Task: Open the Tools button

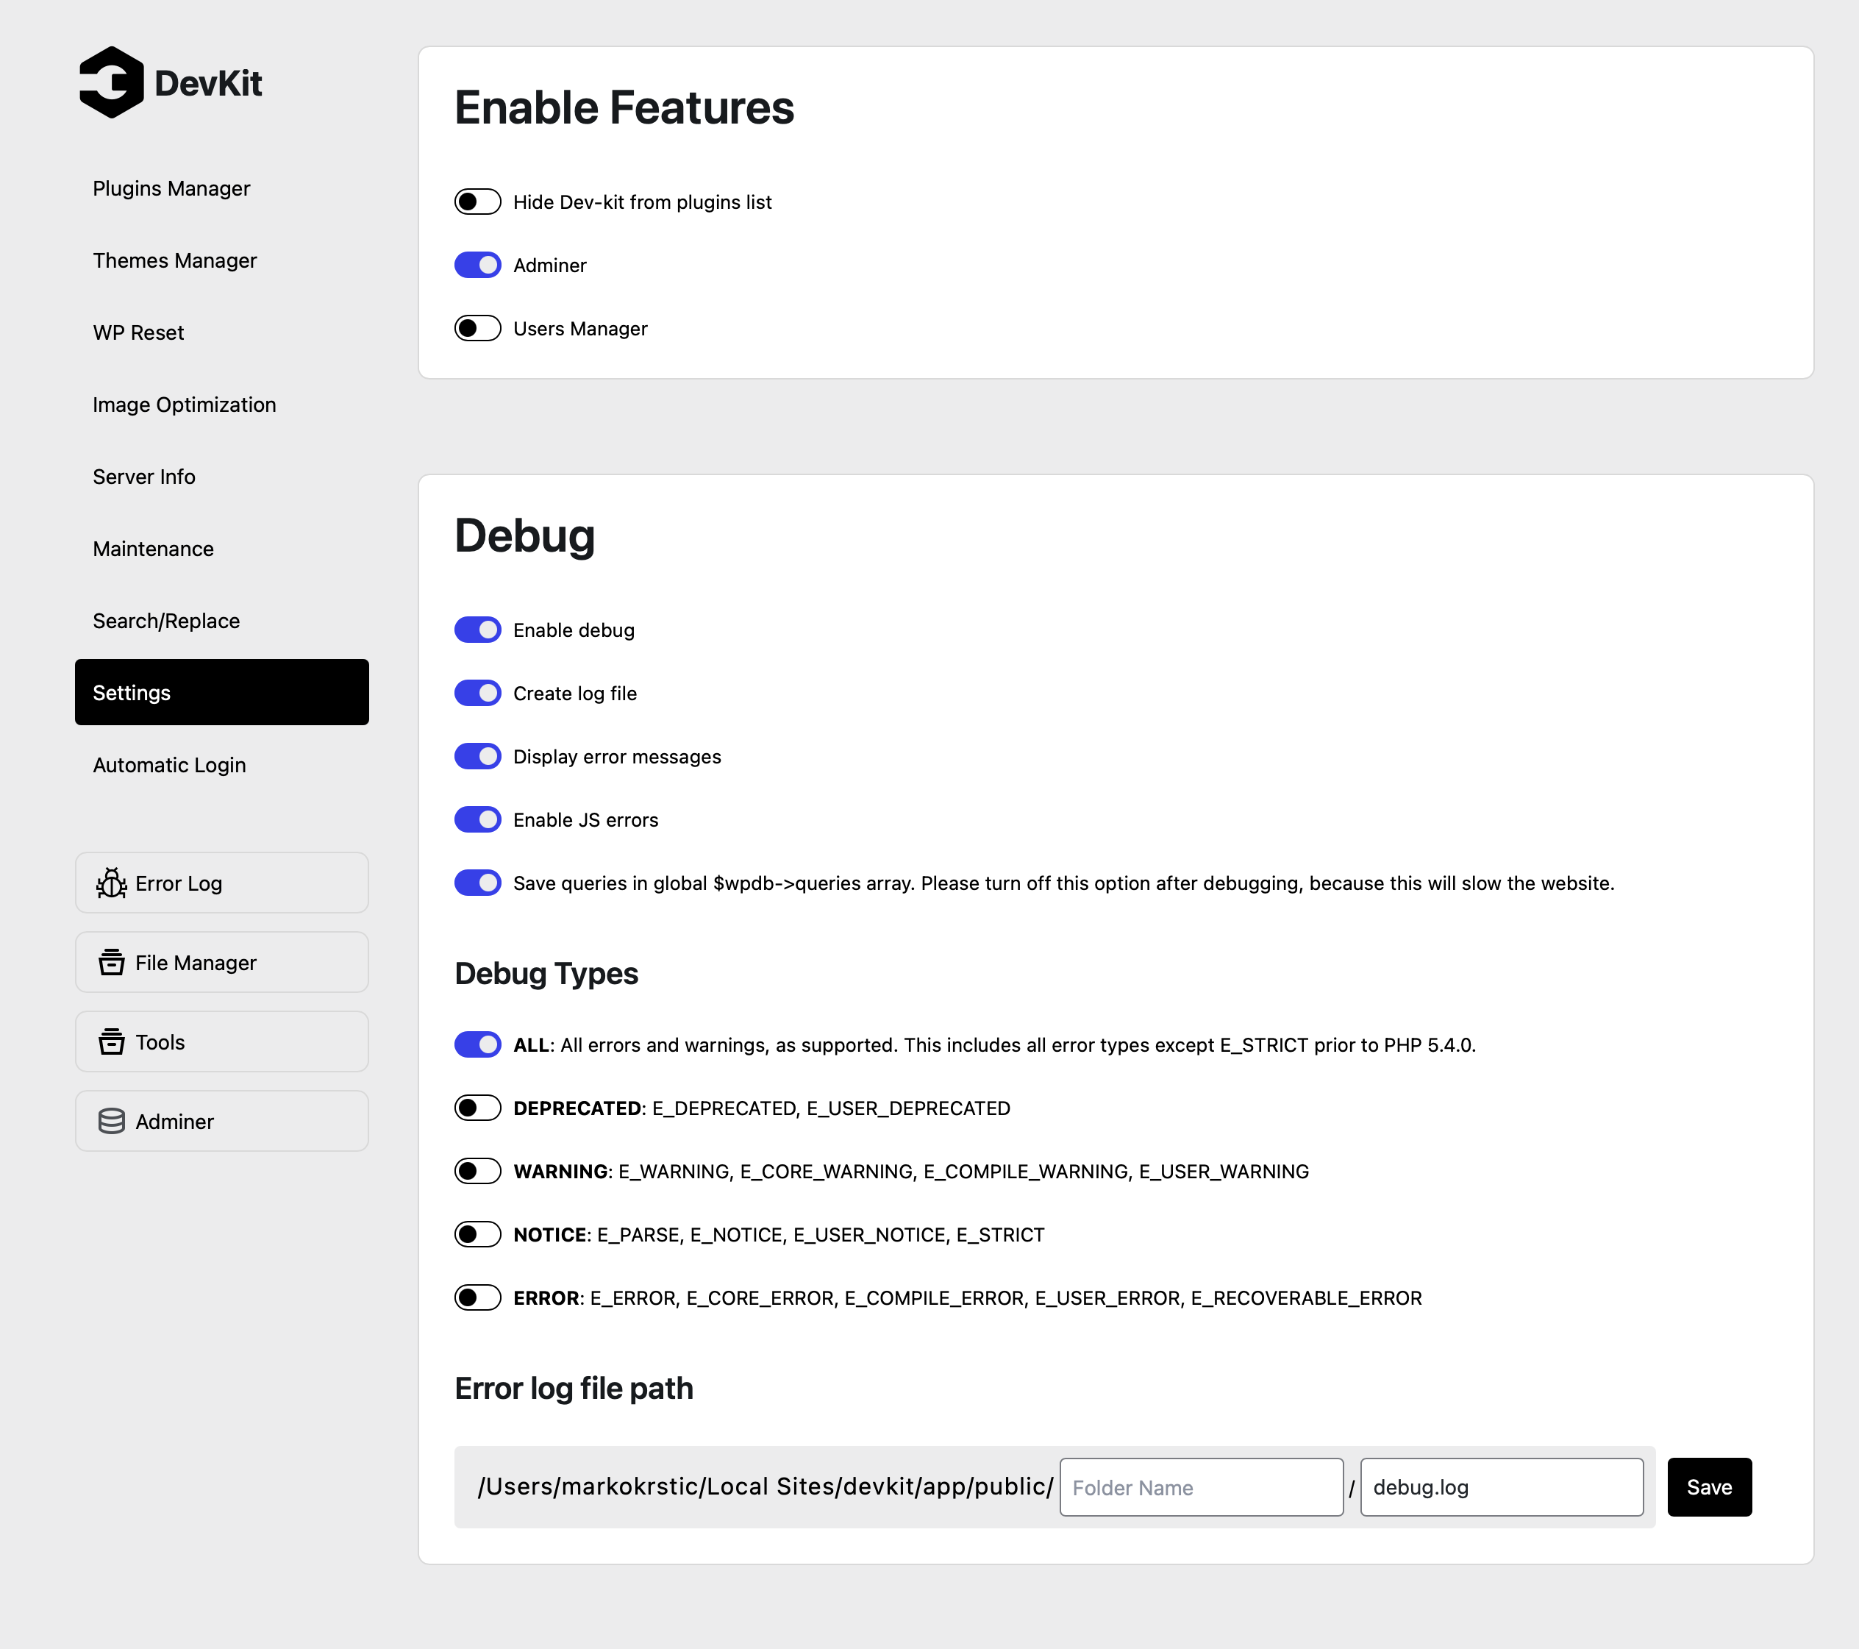Action: coord(222,1041)
